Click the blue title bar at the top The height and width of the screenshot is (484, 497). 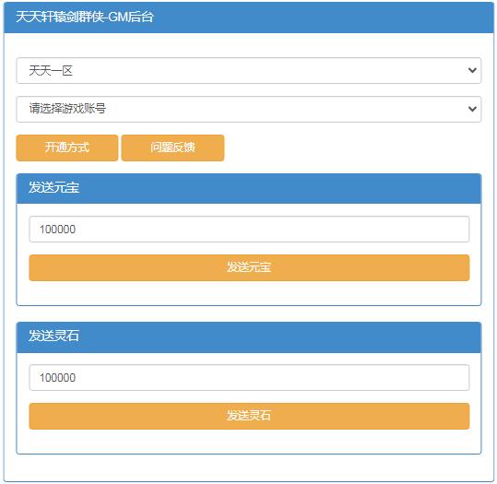tap(249, 18)
